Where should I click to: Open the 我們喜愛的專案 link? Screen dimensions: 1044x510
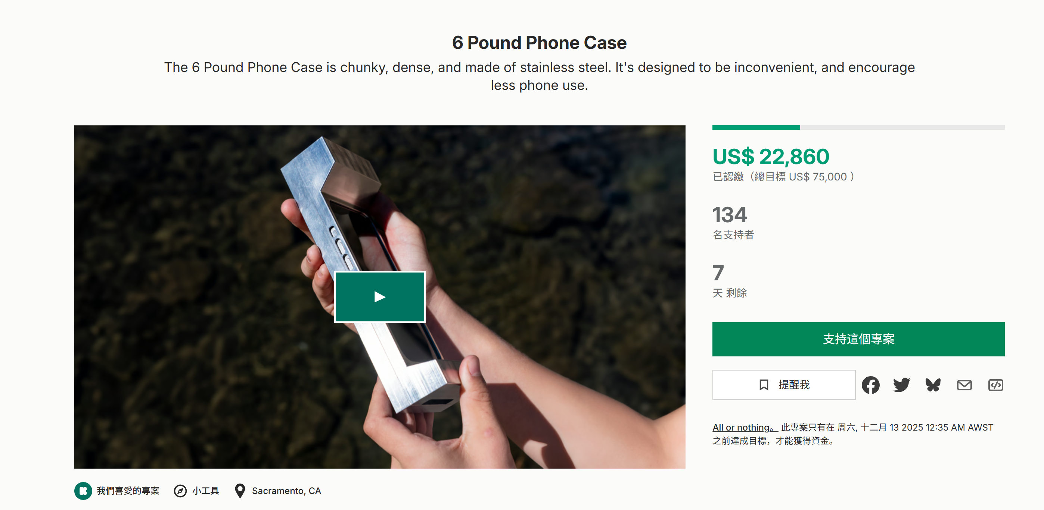[128, 491]
